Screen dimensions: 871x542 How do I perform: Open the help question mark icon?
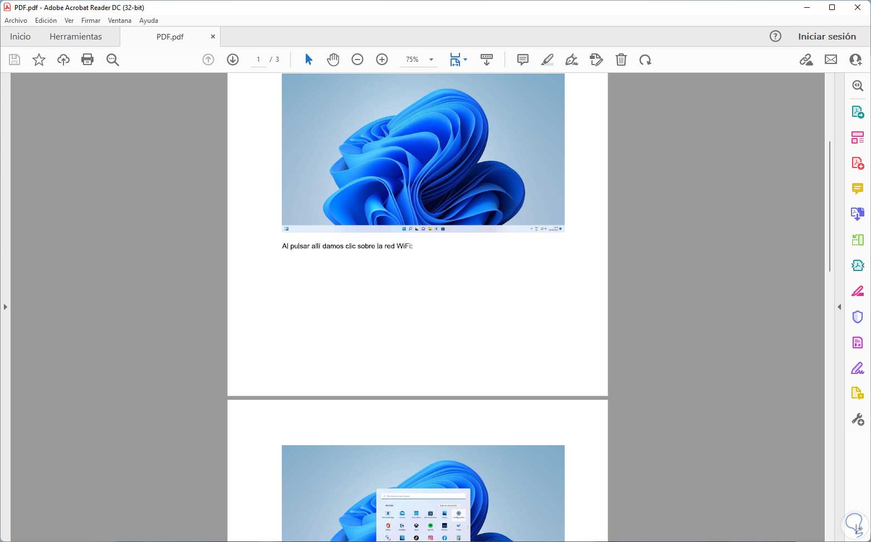click(x=775, y=36)
